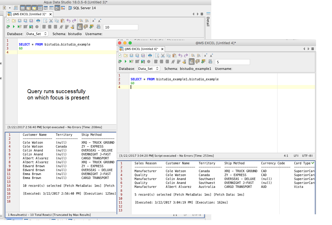The image size is (332, 225).
Task: Click the green Execute arrow in Untitled 3 toolbar
Action: pos(14,27)
